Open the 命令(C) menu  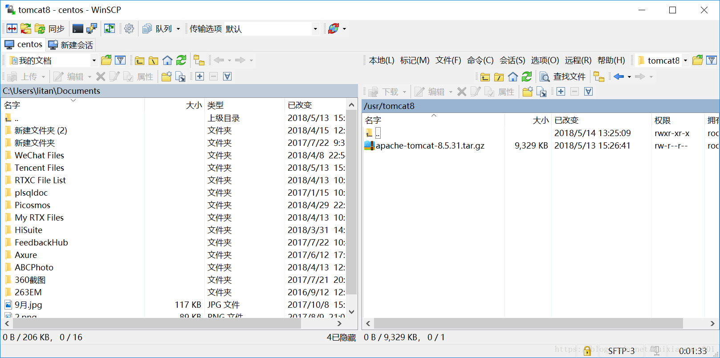[480, 60]
